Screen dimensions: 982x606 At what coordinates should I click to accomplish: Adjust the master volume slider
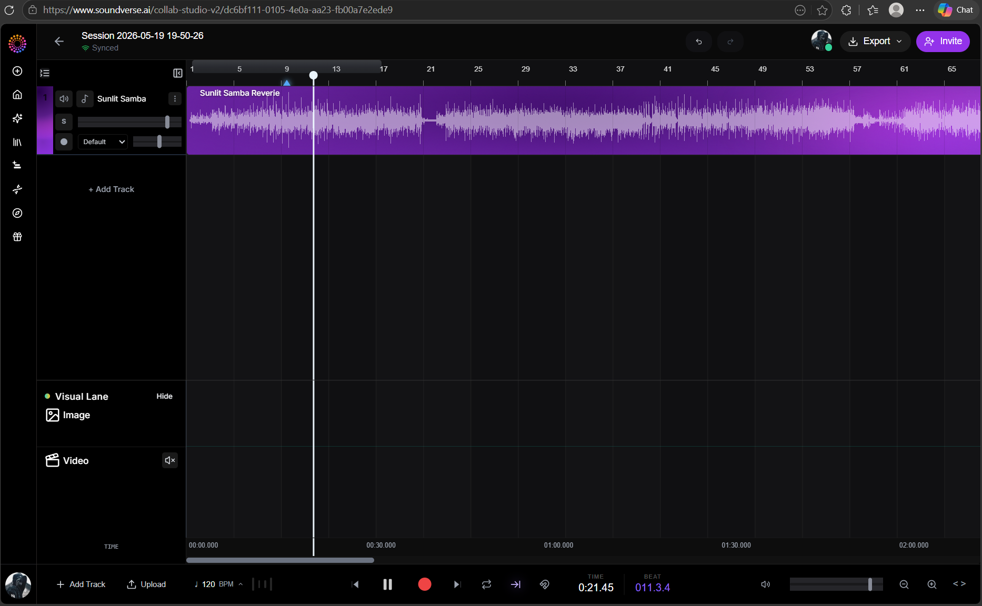click(836, 584)
